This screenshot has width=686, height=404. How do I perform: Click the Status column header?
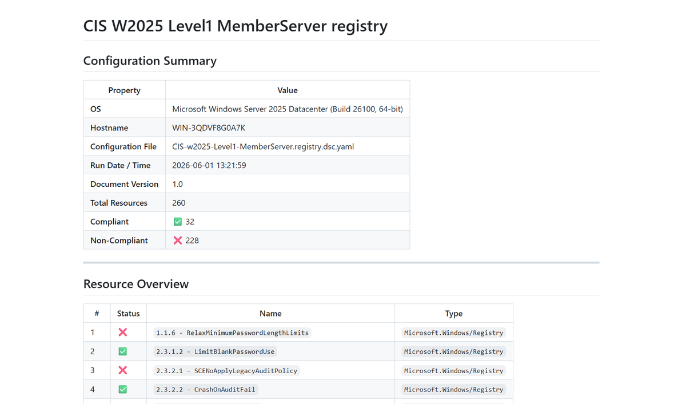tap(129, 313)
